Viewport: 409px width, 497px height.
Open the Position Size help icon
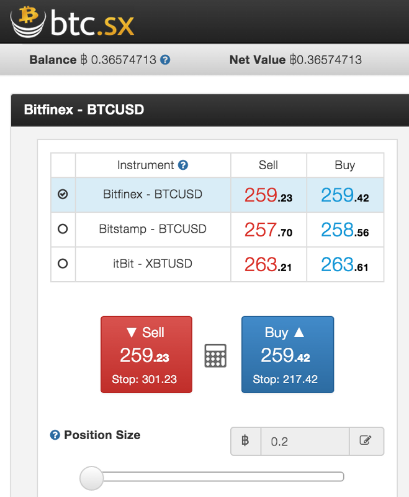coord(55,435)
